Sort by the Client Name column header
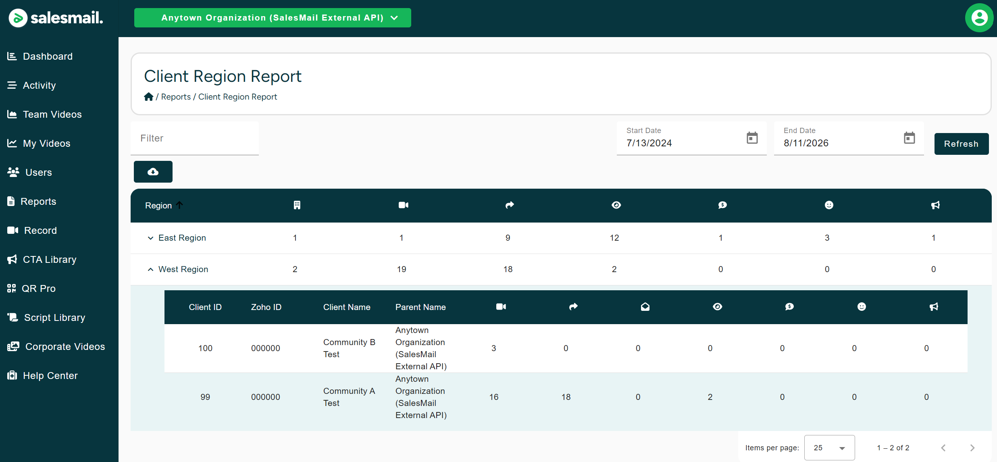 (347, 307)
